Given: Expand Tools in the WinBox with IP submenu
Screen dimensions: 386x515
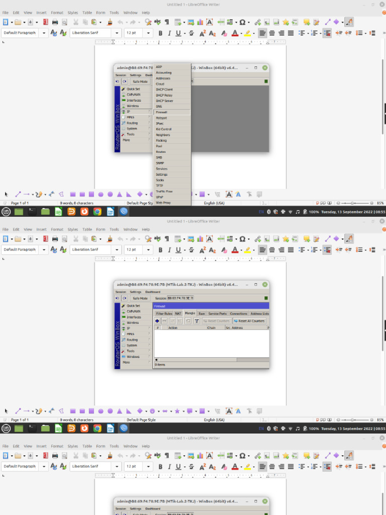Looking at the screenshot, I should (x=136, y=134).
